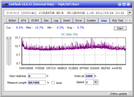134x97 pixels.
Task: Maximize the LtnFlash window
Action: pos(124,4)
